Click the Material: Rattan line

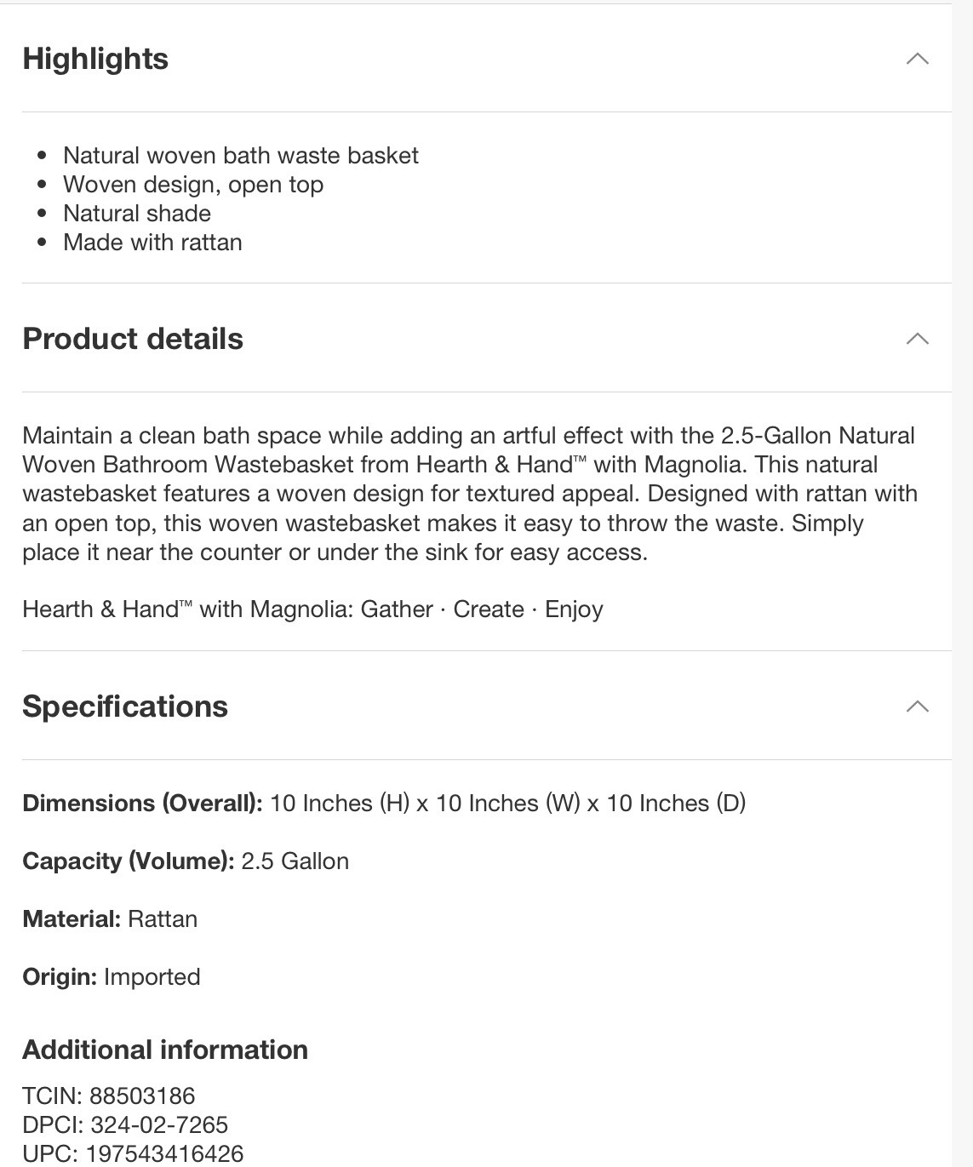pos(110,919)
